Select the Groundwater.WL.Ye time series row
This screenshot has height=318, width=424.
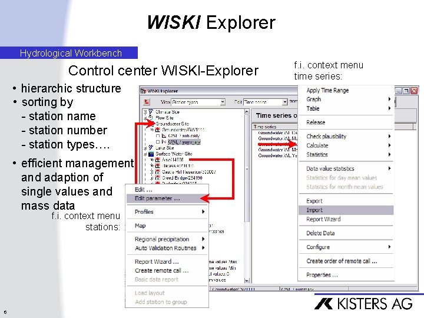pyautogui.click(x=277, y=155)
